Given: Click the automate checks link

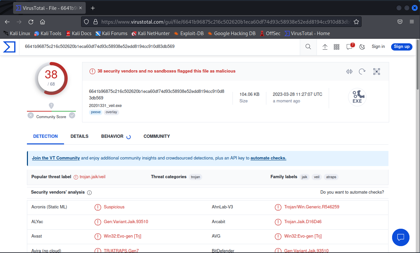Looking at the screenshot, I should (268, 158).
